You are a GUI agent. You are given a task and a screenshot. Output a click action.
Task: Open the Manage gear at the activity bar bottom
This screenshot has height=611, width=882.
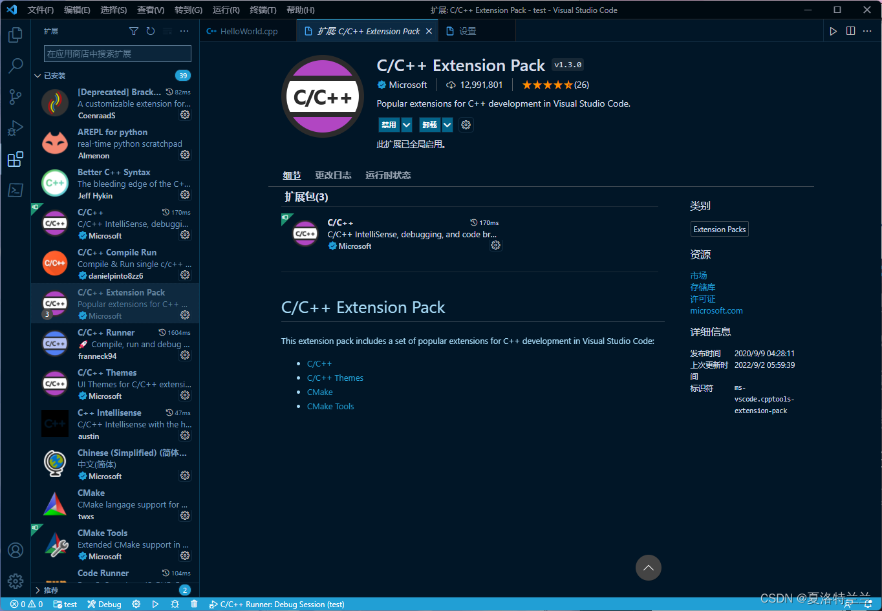coord(16,581)
